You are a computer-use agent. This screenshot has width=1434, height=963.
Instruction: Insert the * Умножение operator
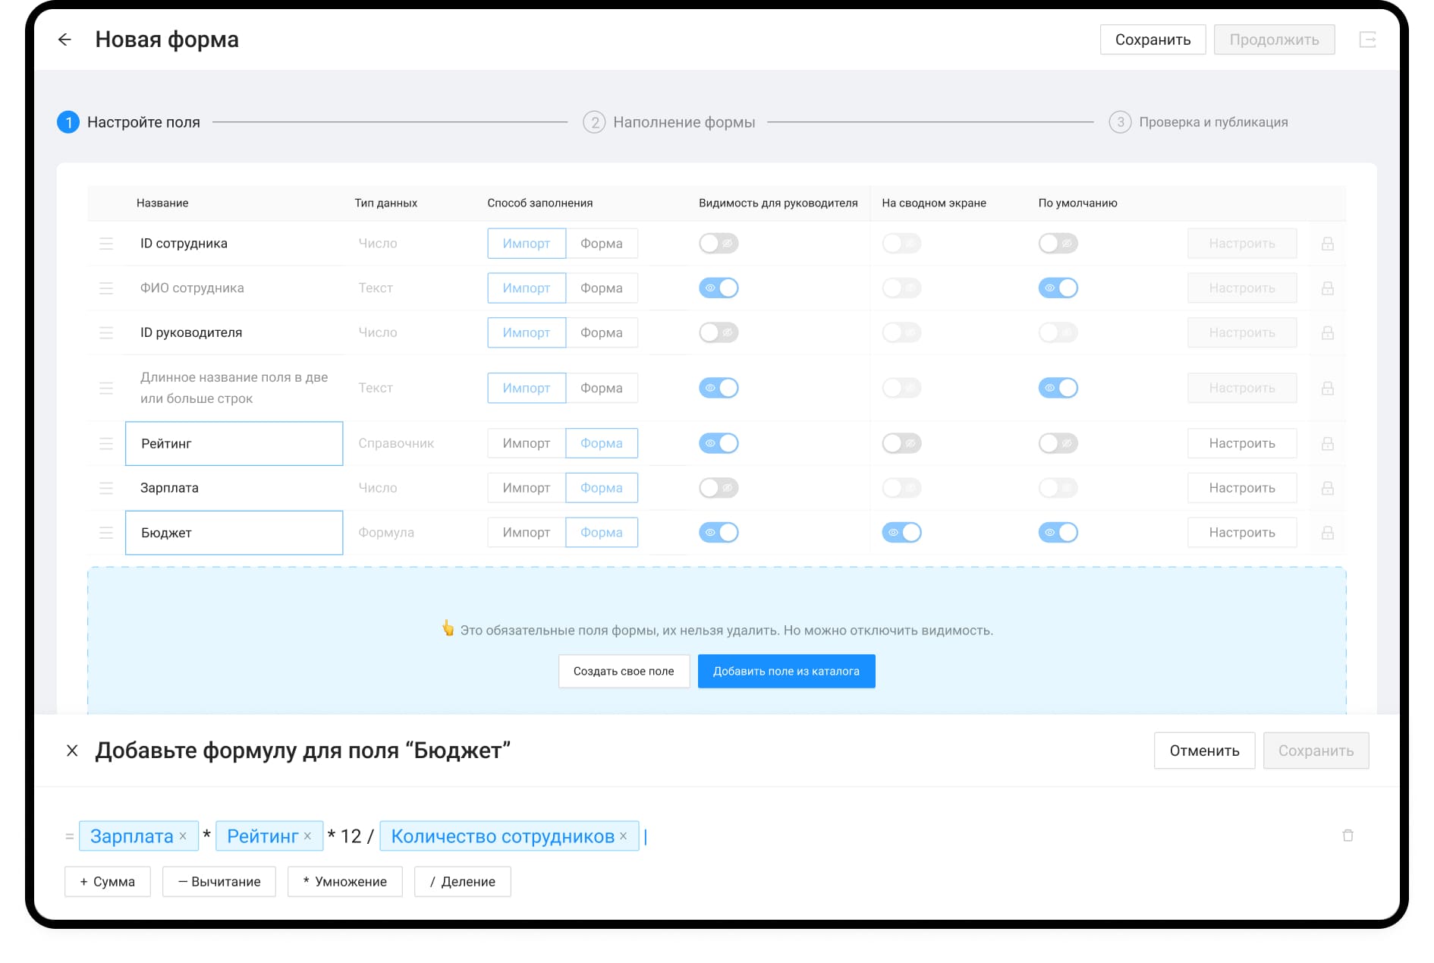pos(344,882)
